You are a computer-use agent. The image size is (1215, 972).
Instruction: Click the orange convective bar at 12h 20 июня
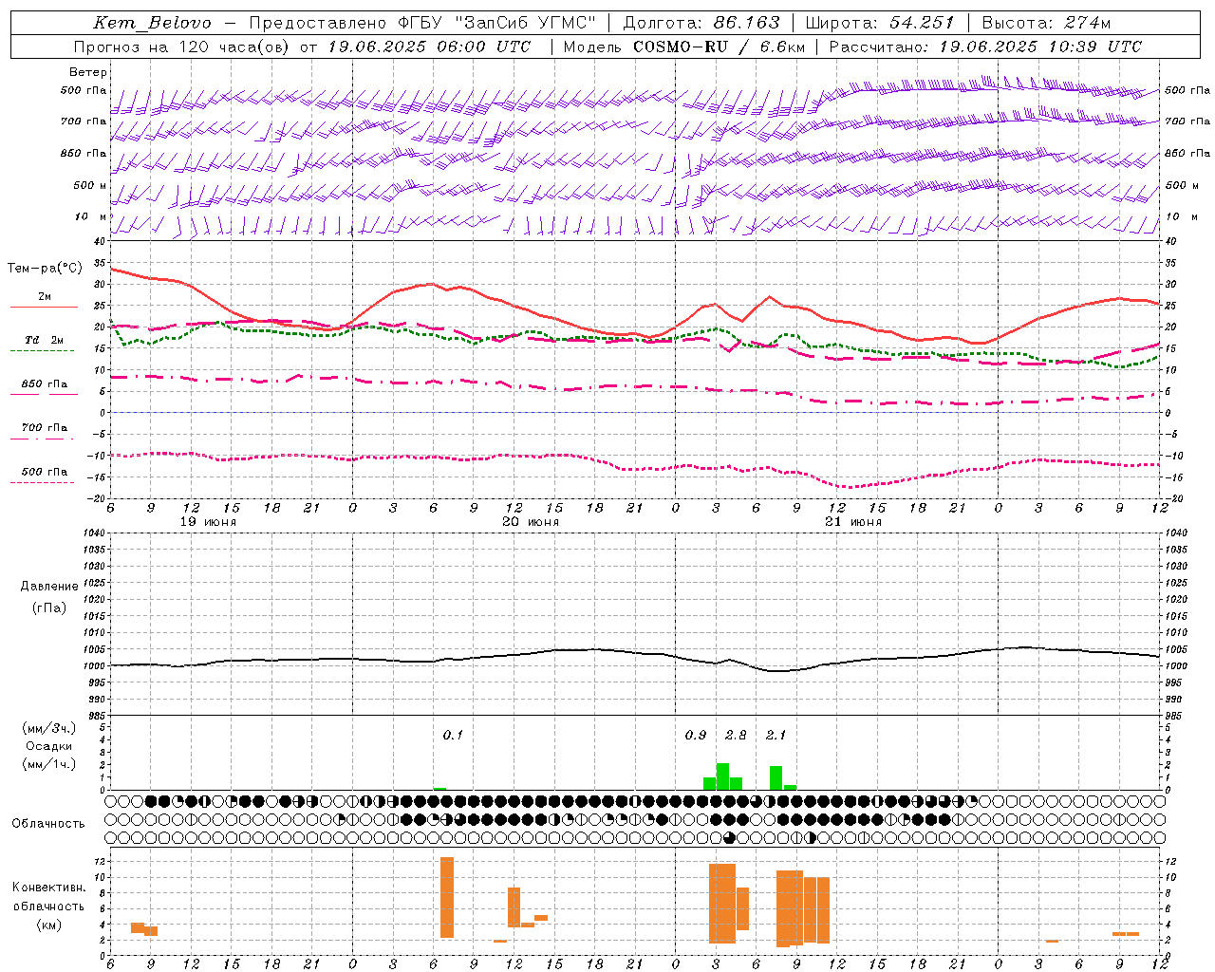coord(514,907)
